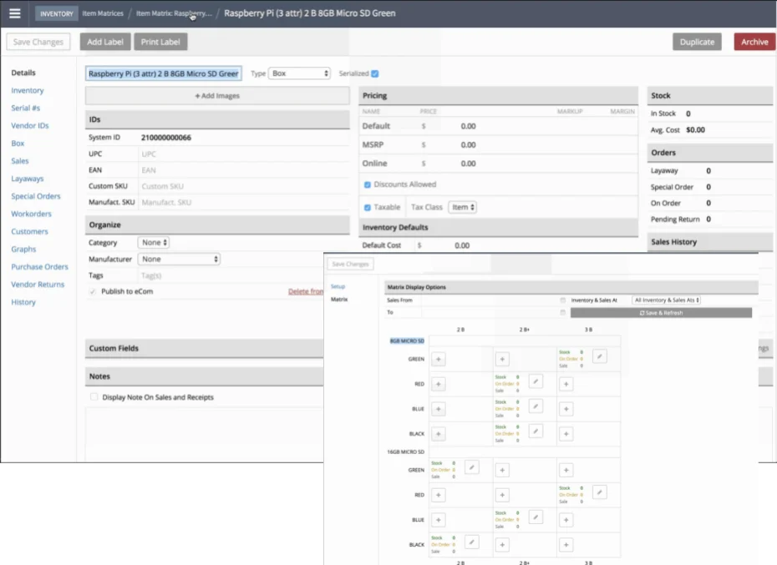The width and height of the screenshot is (777, 565).
Task: Open the Type dropdown showing Box
Action: [x=299, y=73]
